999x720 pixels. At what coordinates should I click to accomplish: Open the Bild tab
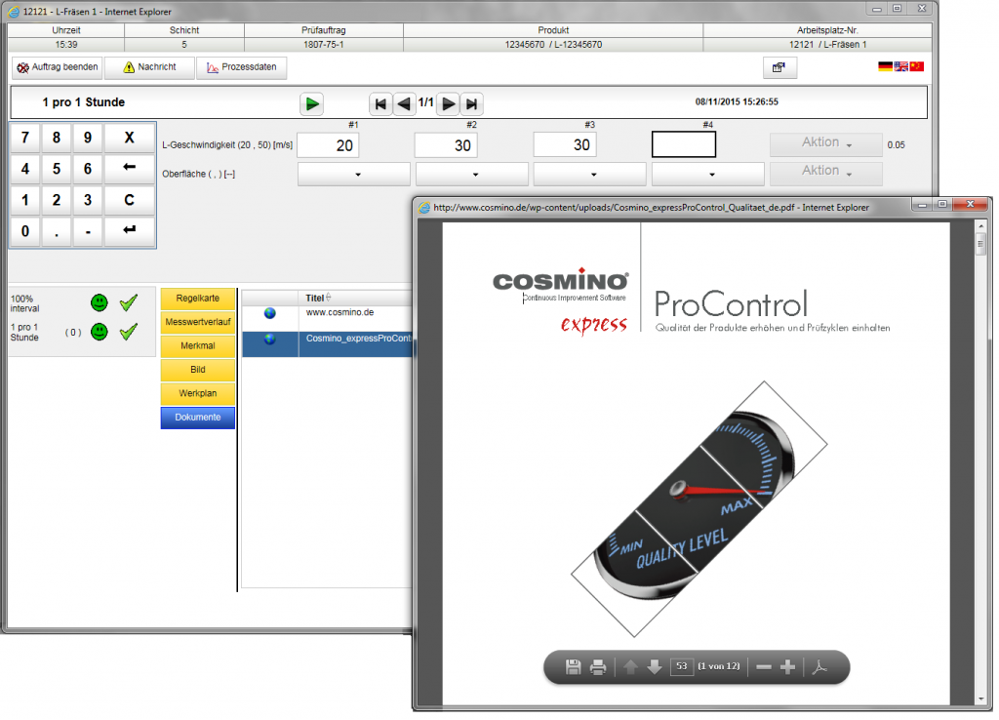[x=197, y=370]
